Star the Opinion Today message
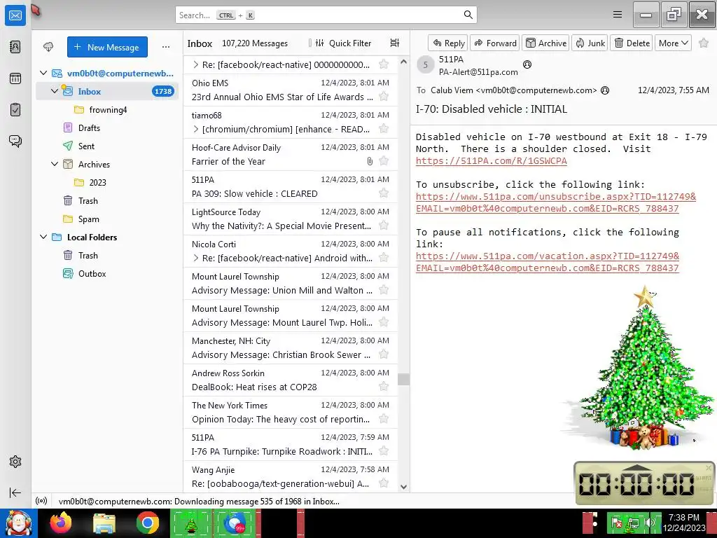The height and width of the screenshot is (538, 717). click(384, 419)
